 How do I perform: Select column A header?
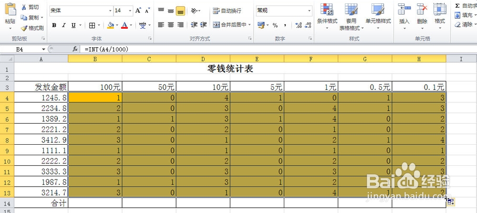pyautogui.click(x=41, y=59)
